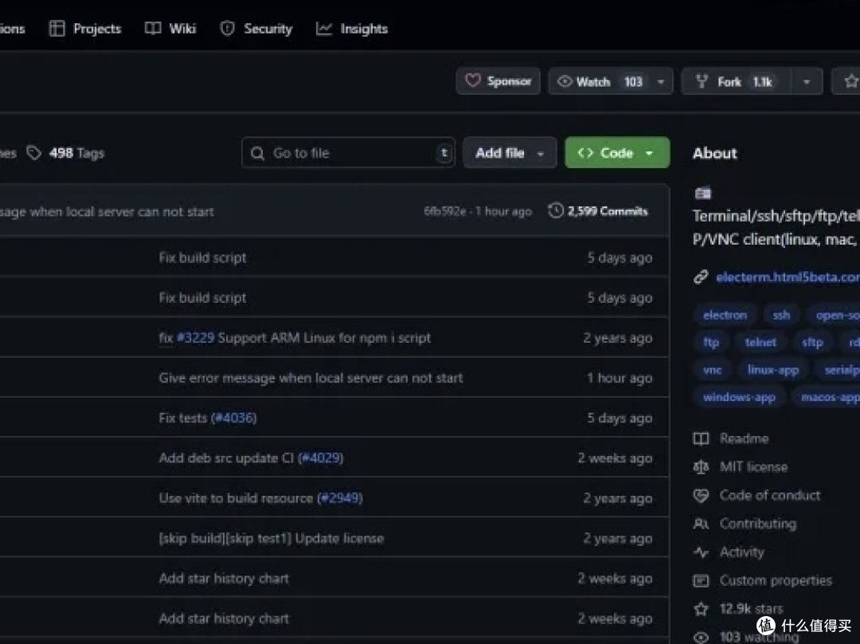
Task: Open pull request link #2949
Action: (x=339, y=498)
